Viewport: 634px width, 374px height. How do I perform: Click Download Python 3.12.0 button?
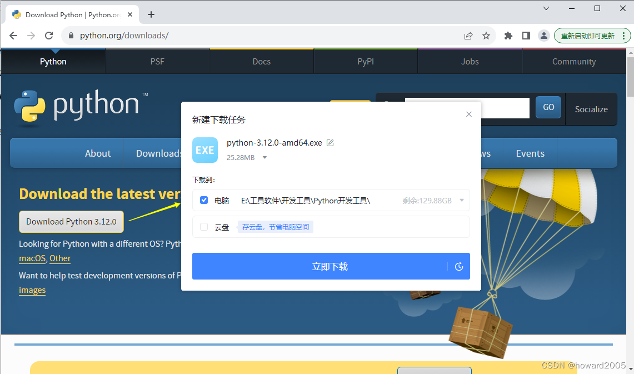(x=71, y=222)
